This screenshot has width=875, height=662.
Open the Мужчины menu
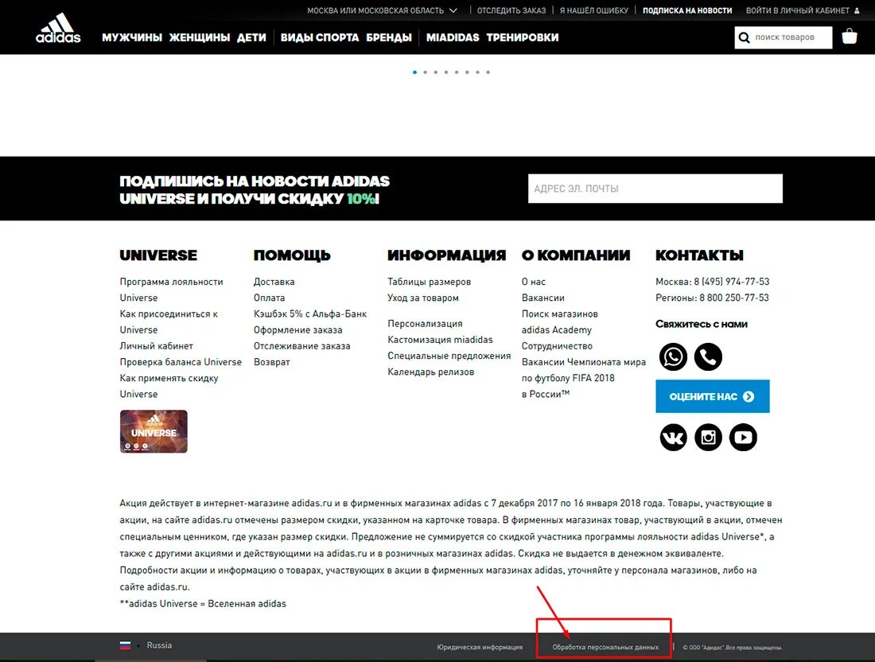(132, 37)
